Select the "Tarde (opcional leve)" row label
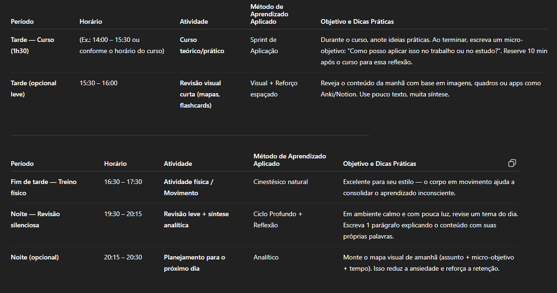This screenshot has width=557, height=293. (33, 89)
